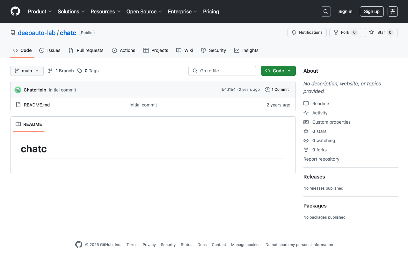Open the 1 Commit history link
Screen dimensions: 408x255
click(x=277, y=90)
